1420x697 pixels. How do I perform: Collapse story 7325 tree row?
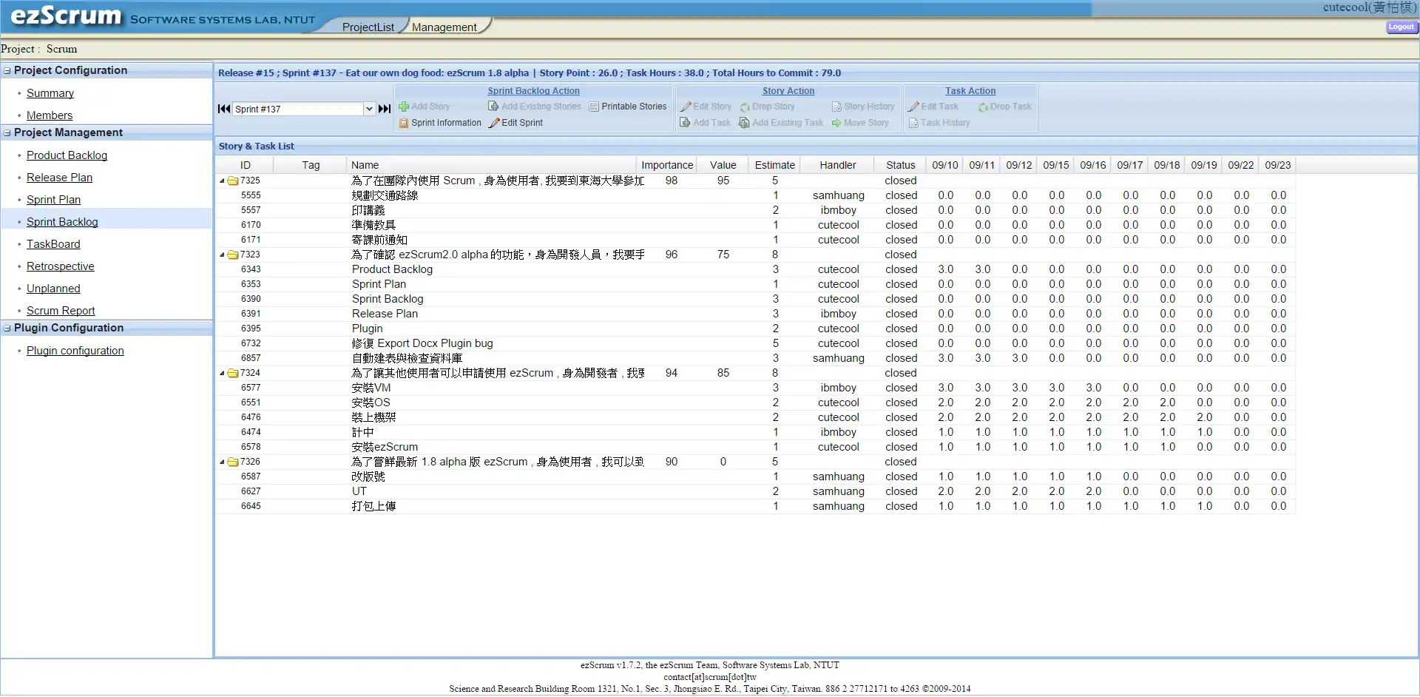pos(222,181)
